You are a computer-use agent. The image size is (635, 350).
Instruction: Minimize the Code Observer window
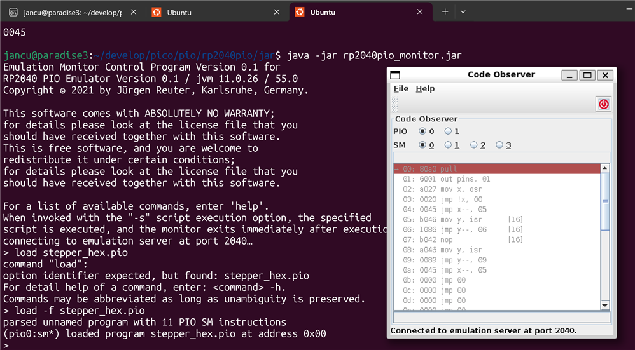click(569, 75)
